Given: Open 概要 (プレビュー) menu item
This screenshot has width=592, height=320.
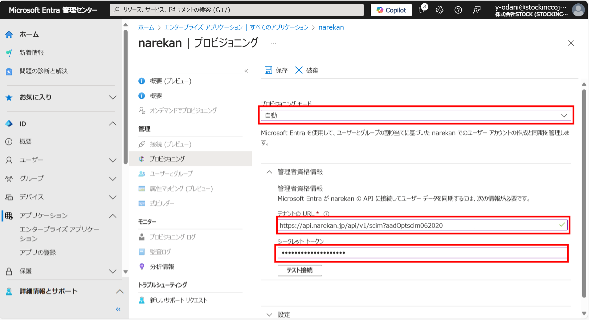Looking at the screenshot, I should 170,81.
